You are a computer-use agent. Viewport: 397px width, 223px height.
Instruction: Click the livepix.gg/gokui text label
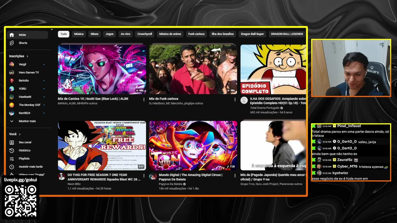pyautogui.click(x=20, y=180)
